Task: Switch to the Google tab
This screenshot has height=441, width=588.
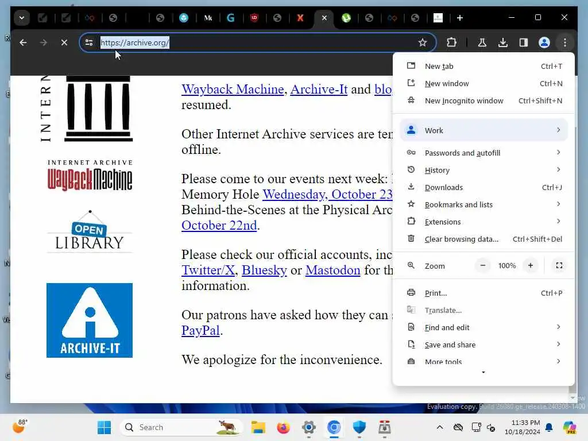Action: coord(231,18)
